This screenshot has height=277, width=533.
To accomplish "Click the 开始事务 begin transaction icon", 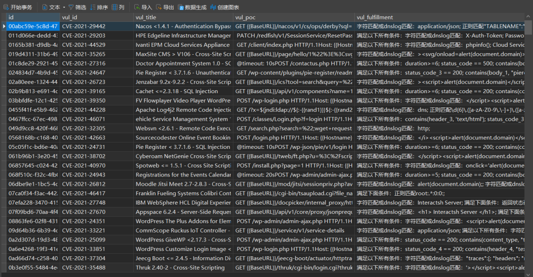I will point(6,7).
